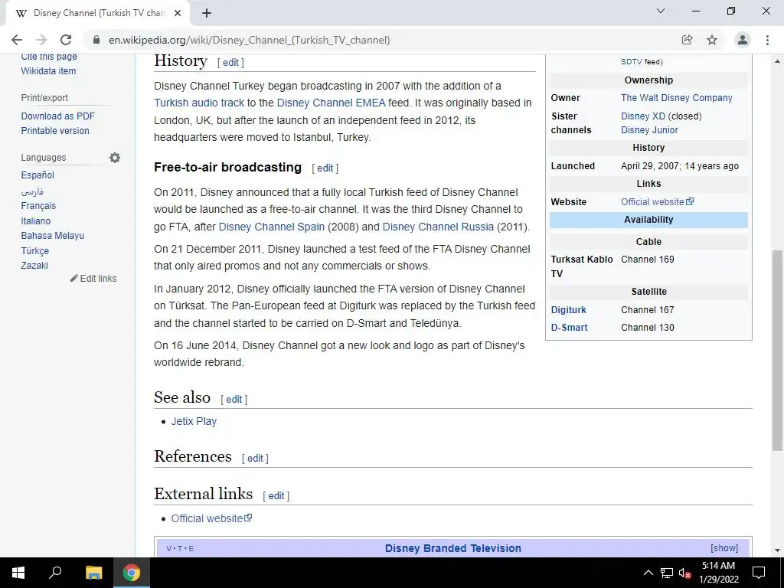Edit the References section
The height and width of the screenshot is (588, 784).
pyautogui.click(x=255, y=459)
